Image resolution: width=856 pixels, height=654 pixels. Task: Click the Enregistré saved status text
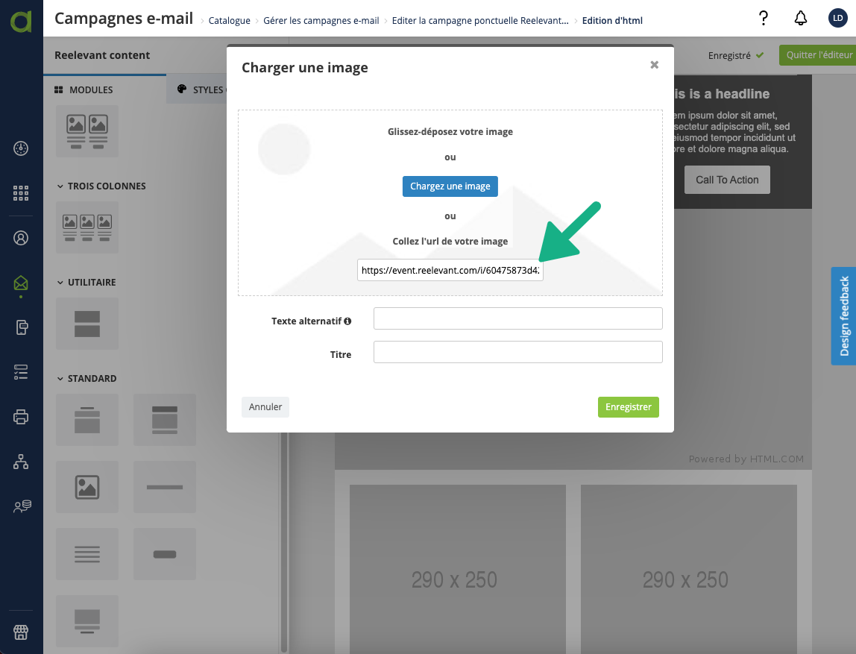click(x=729, y=56)
